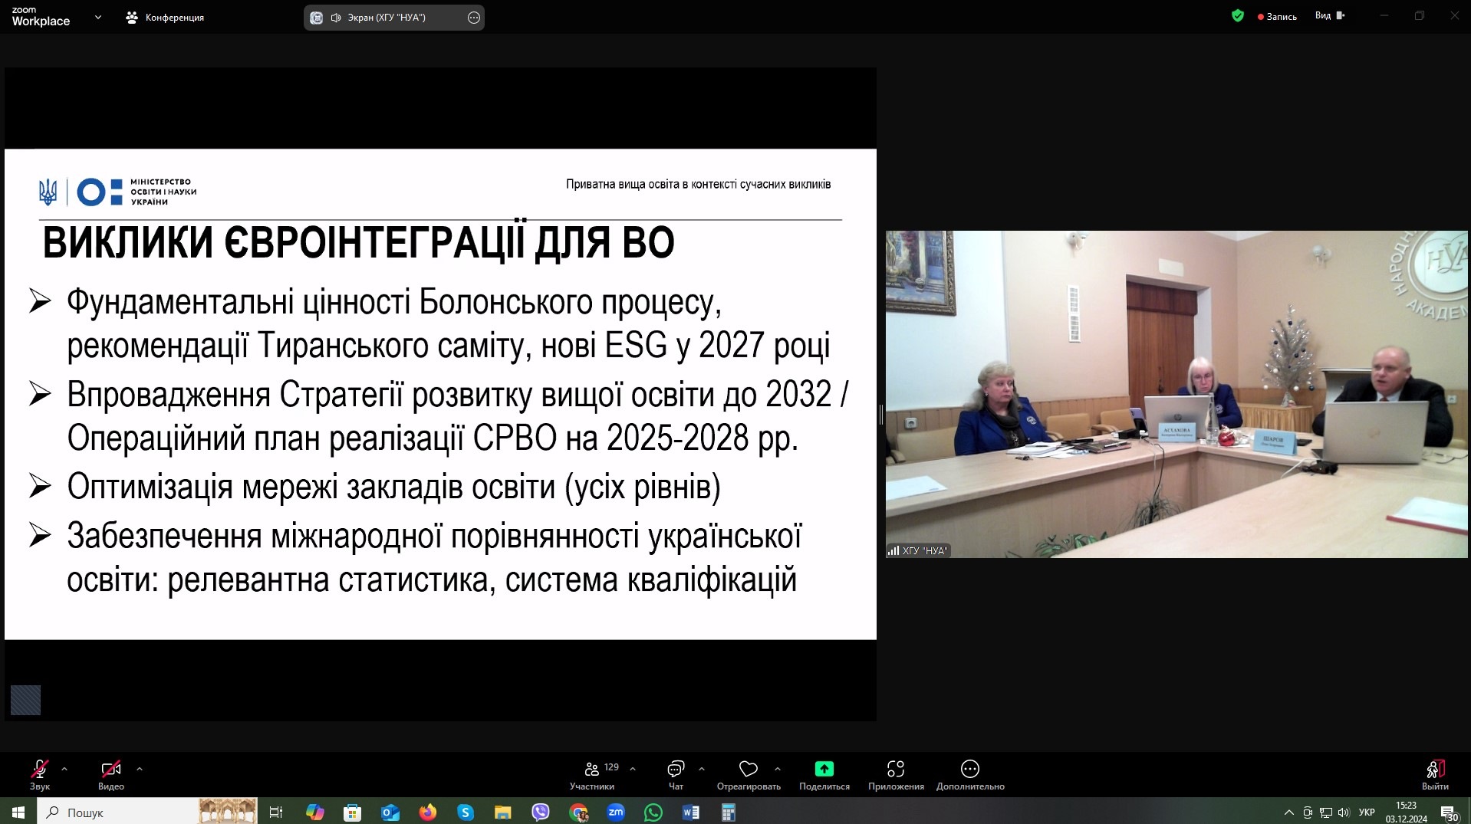The image size is (1471, 824).
Task: Expand the chevron next to the Чат button
Action: (701, 768)
